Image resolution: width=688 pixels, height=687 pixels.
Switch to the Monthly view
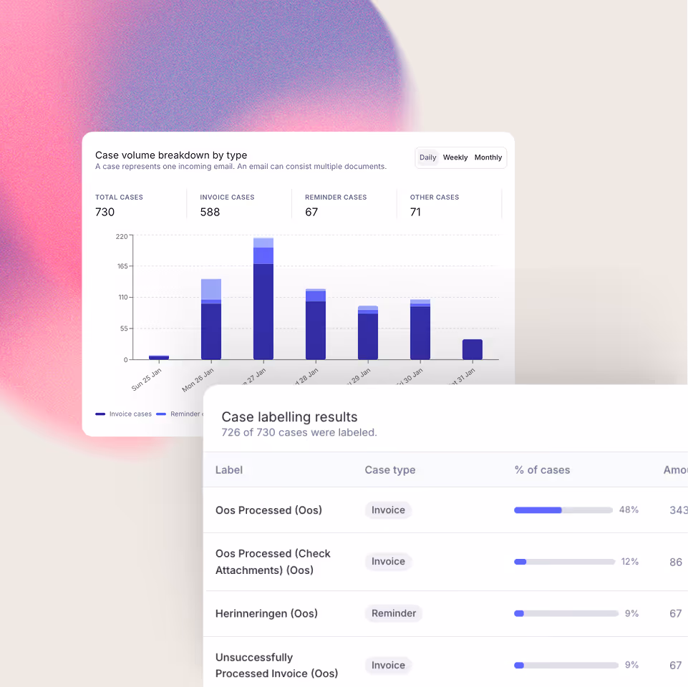click(x=488, y=157)
